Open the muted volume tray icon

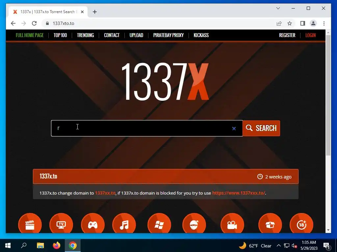[294, 245]
